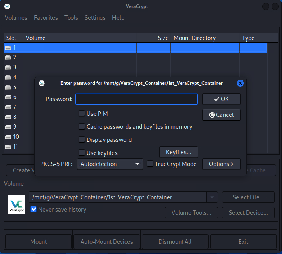Select drive slot 11 icon
The image size is (282, 254).
(x=8, y=147)
